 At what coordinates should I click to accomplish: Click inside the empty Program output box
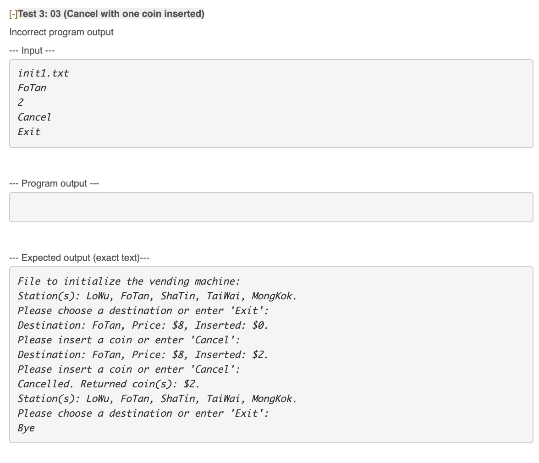(x=271, y=207)
